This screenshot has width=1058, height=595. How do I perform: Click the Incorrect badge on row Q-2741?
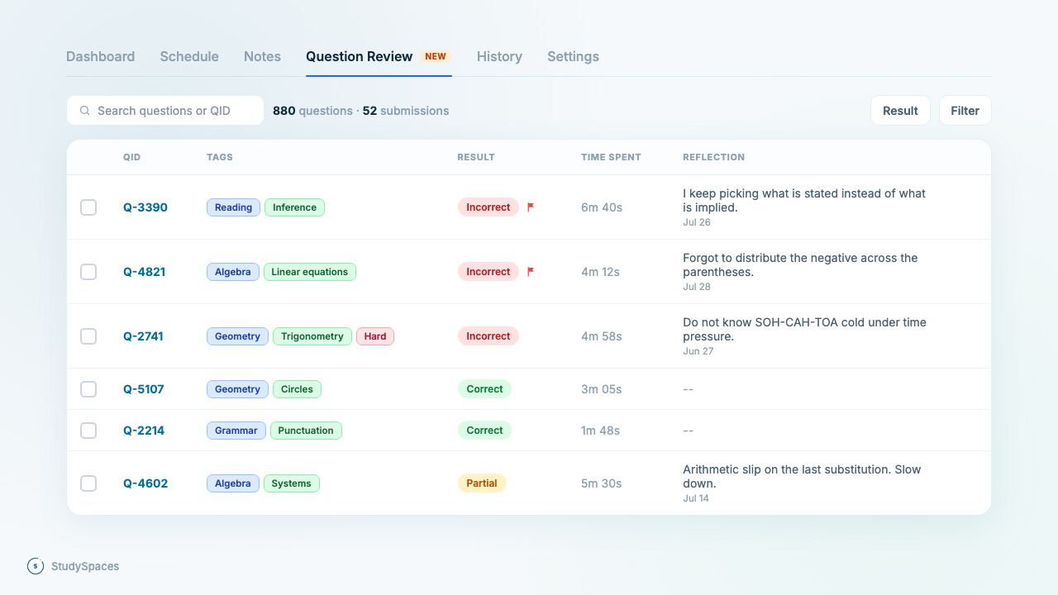click(488, 336)
